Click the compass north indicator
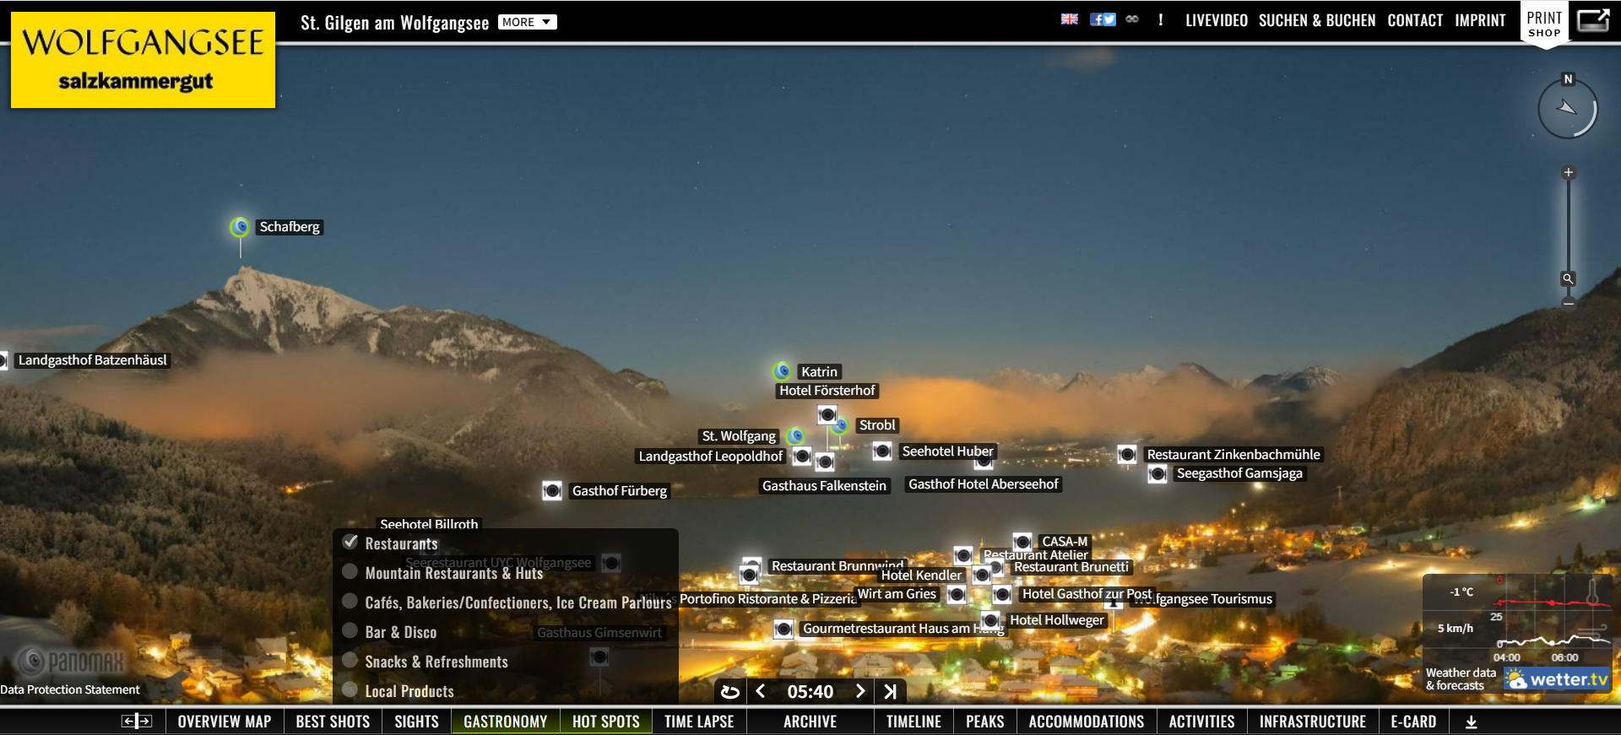Screen dimensions: 1621x735 [1568, 79]
